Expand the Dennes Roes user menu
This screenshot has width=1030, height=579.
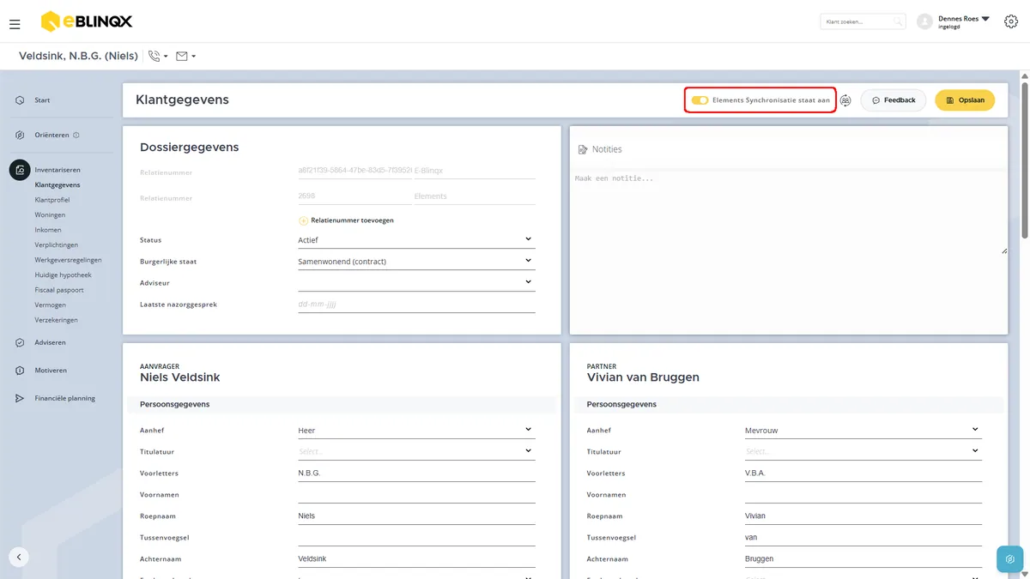pos(985,18)
